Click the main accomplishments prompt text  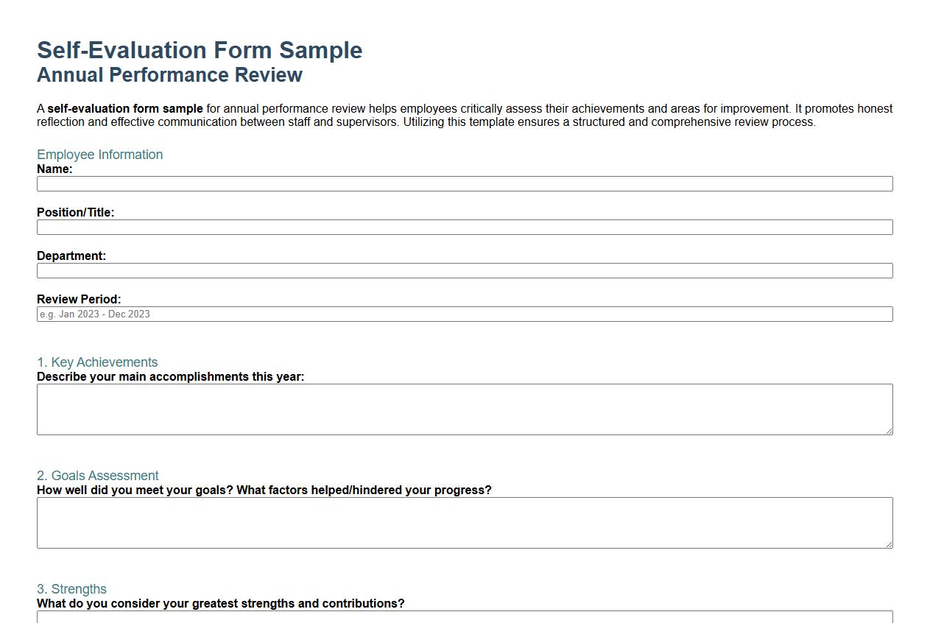[172, 376]
